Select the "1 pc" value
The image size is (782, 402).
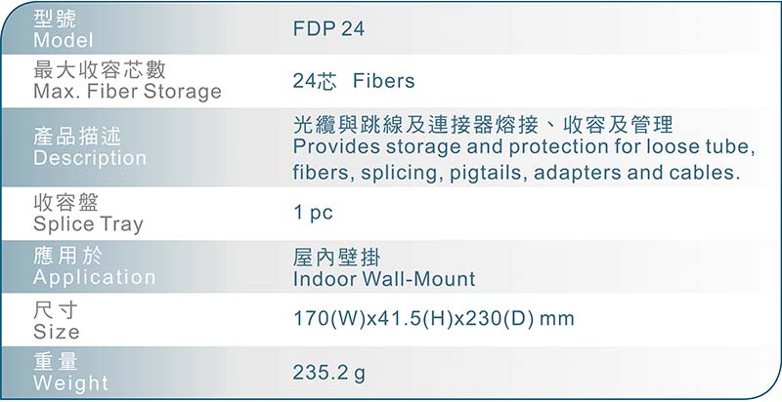tap(313, 213)
